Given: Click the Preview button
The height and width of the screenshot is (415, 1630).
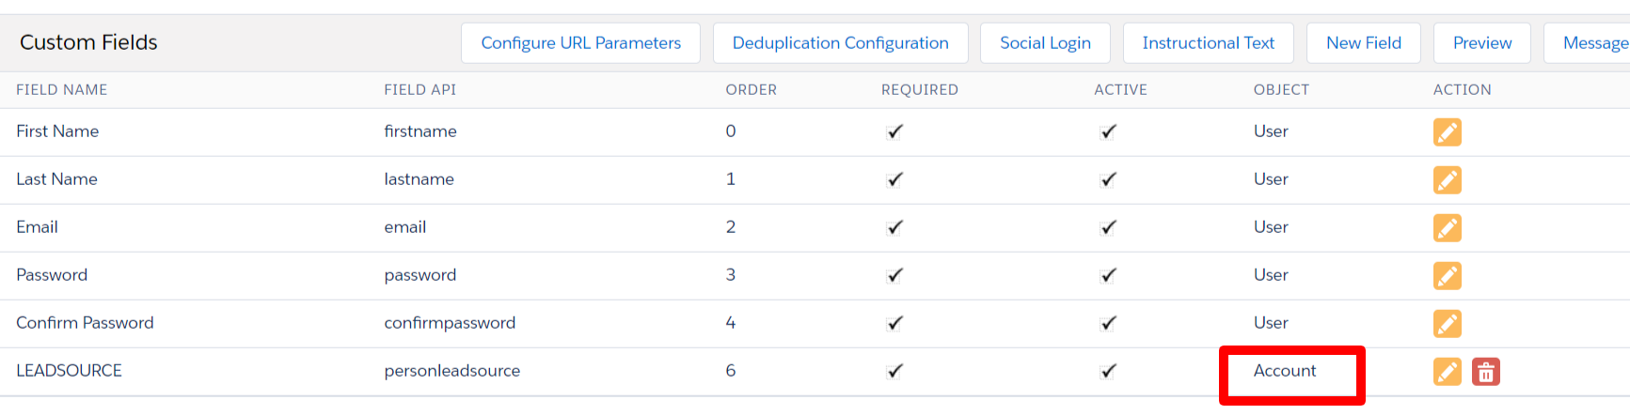Looking at the screenshot, I should coord(1481,43).
